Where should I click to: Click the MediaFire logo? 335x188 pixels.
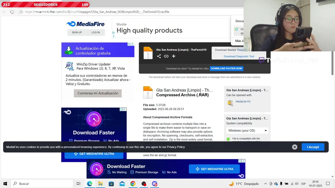coord(85,24)
